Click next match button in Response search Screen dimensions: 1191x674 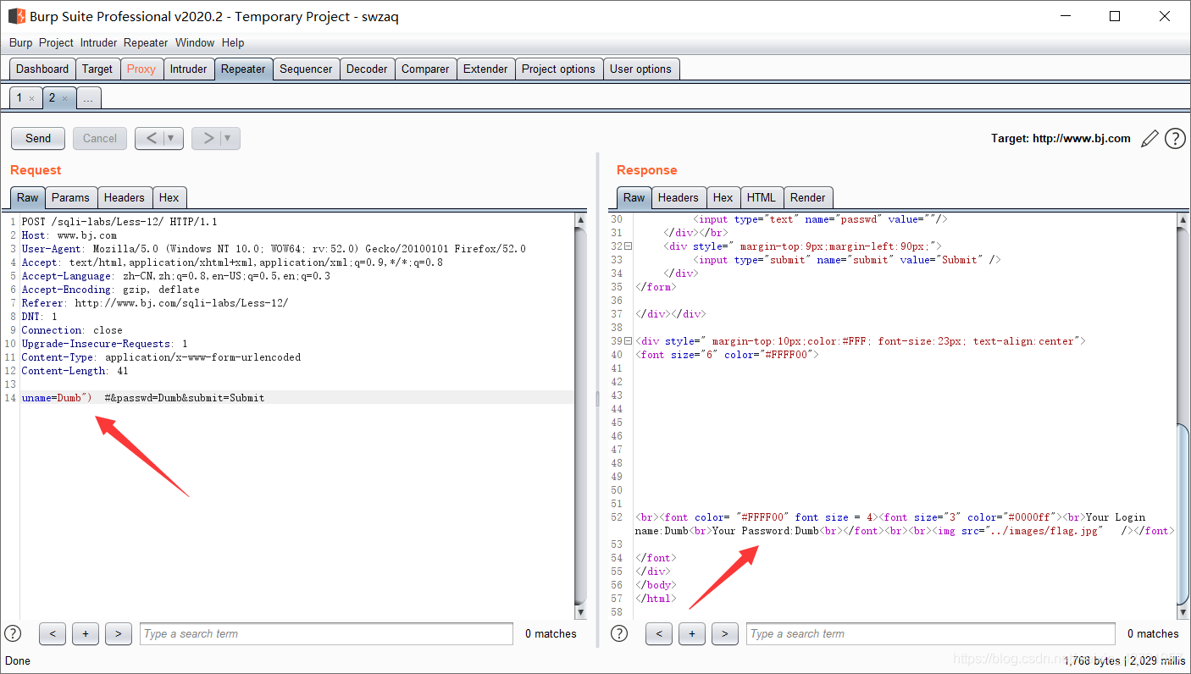[724, 633]
